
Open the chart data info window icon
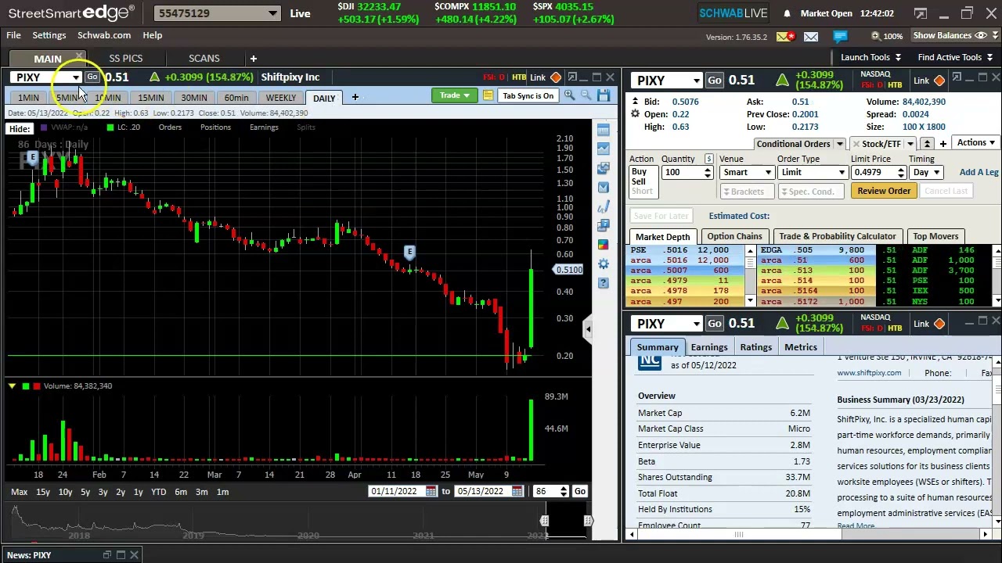point(603,225)
